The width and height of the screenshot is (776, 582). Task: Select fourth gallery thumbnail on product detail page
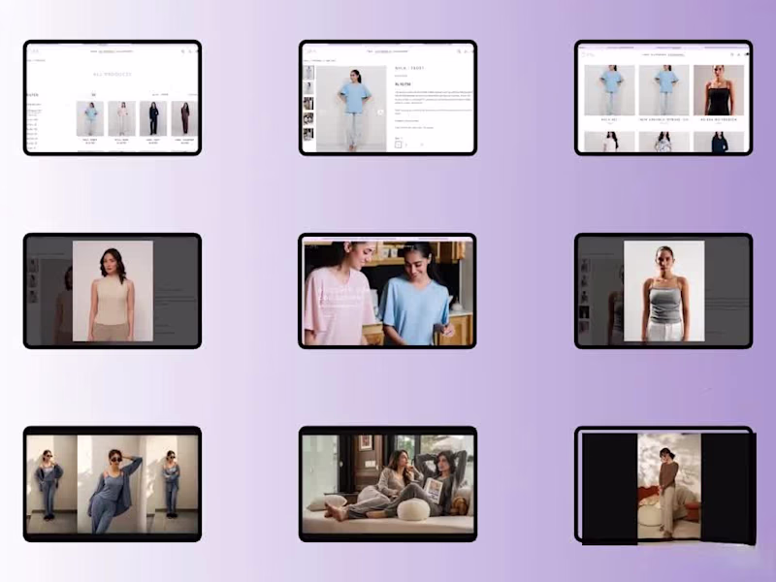point(308,118)
